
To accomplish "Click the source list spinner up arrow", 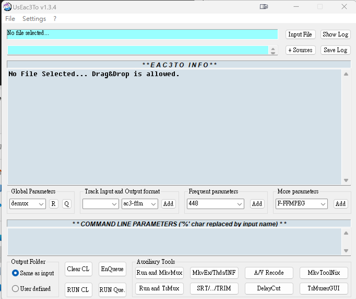I will point(273,48).
